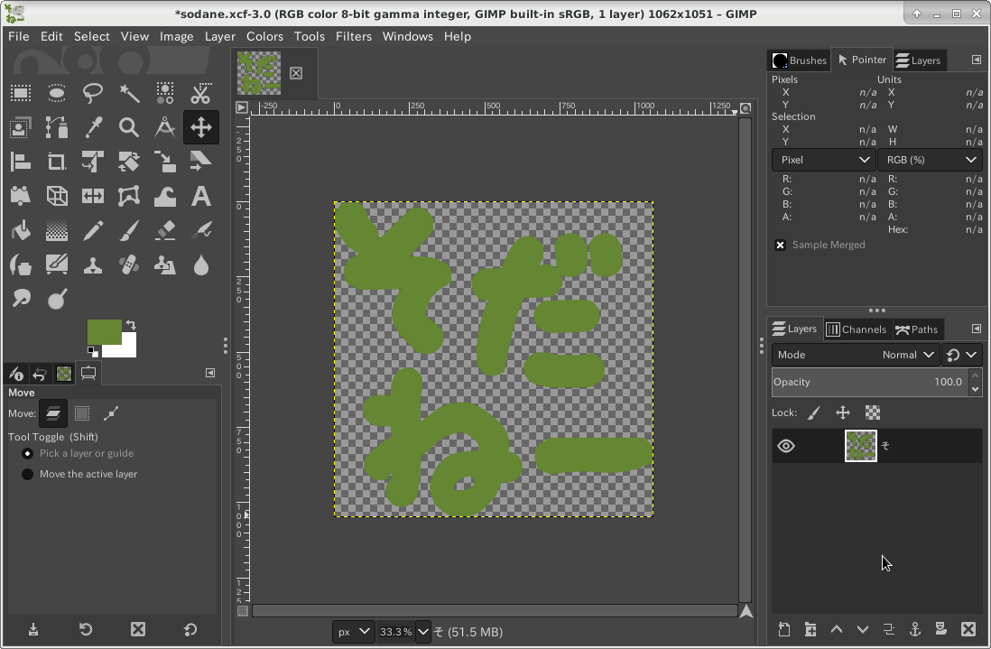Select the Warp Transform tool
Screen dimensions: 991x649
click(165, 196)
